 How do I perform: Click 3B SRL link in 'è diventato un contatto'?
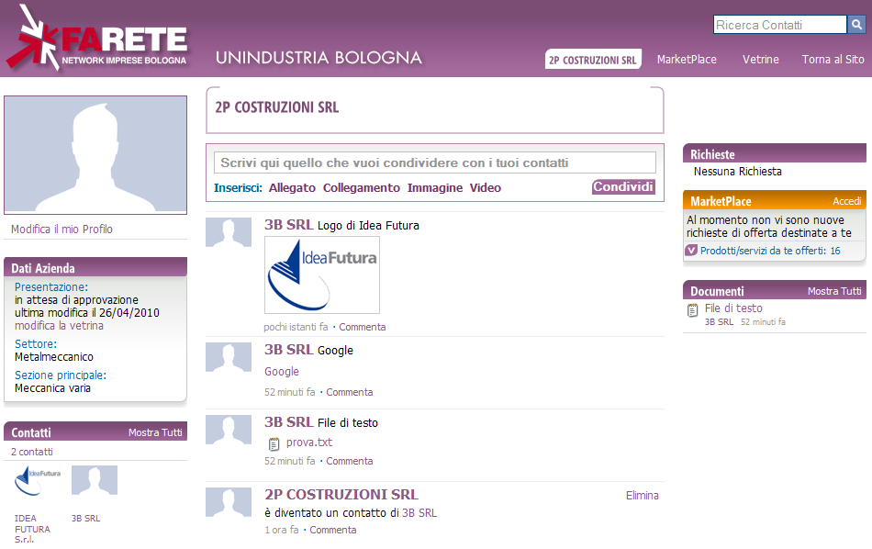coord(419,513)
